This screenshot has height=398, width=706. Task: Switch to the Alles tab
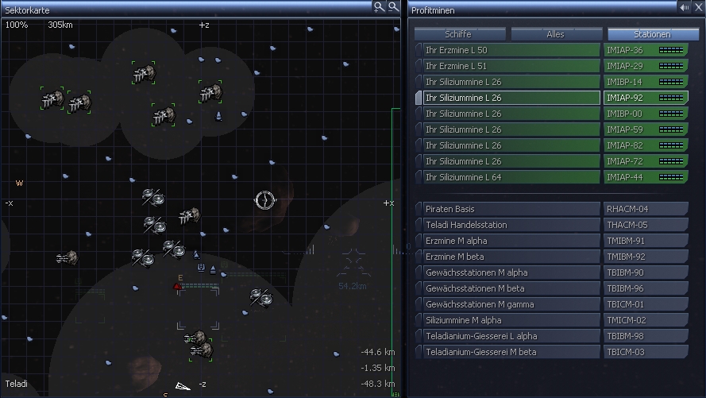click(x=555, y=34)
